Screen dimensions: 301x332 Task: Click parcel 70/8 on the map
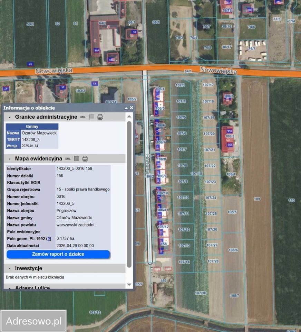coord(207,48)
